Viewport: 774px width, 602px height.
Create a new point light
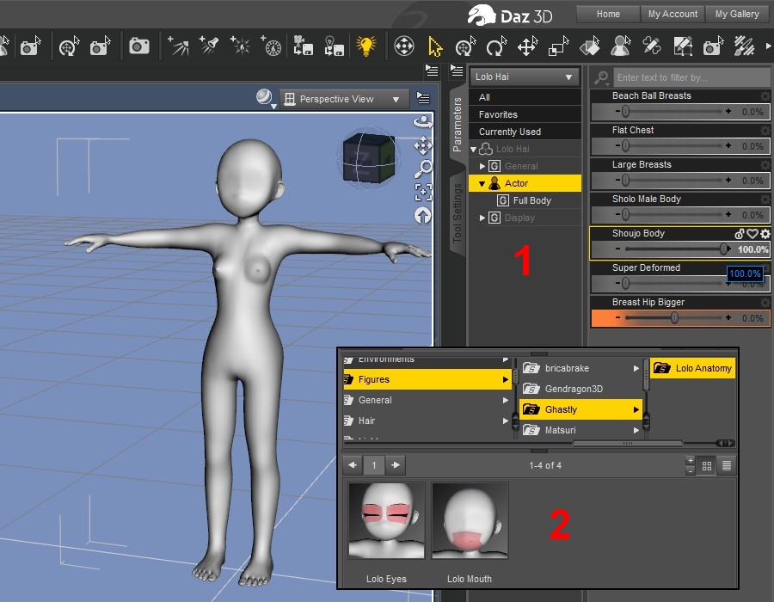click(x=241, y=46)
